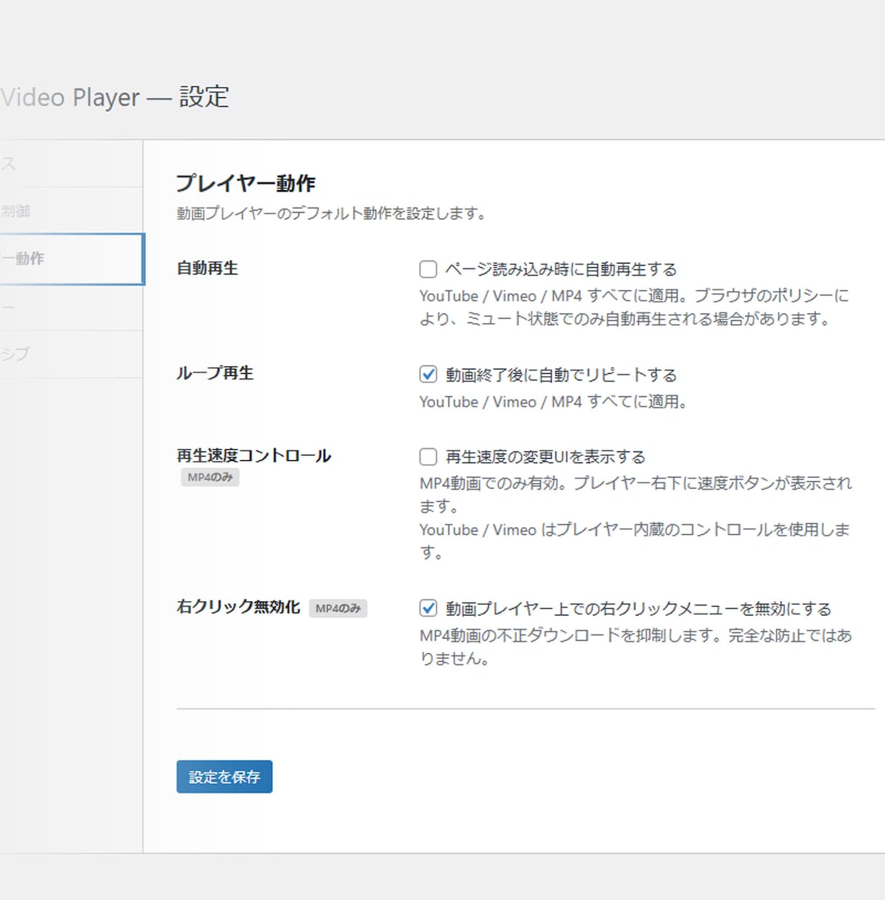Click the プレイヤー動作 section heading
Image resolution: width=885 pixels, height=900 pixels.
tap(246, 183)
